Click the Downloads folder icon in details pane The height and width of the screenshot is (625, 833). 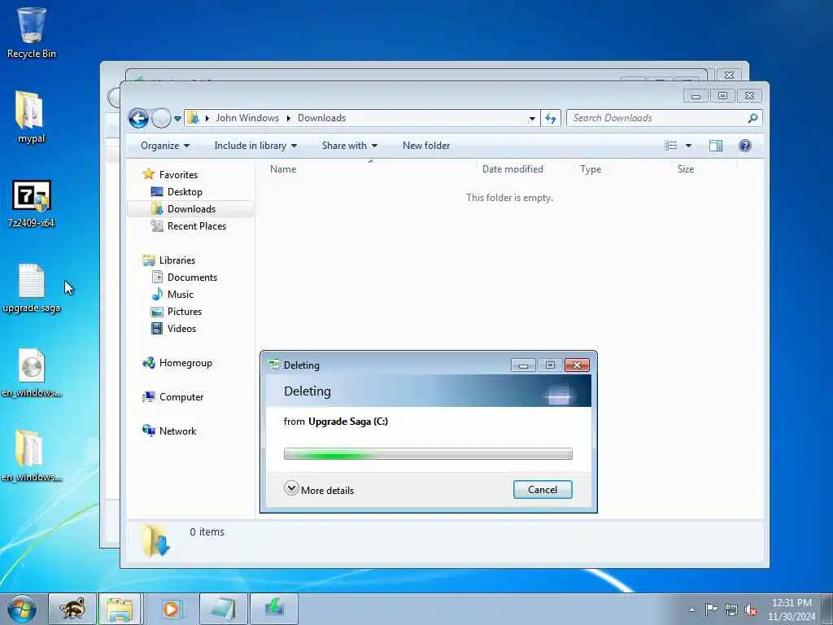tap(155, 540)
